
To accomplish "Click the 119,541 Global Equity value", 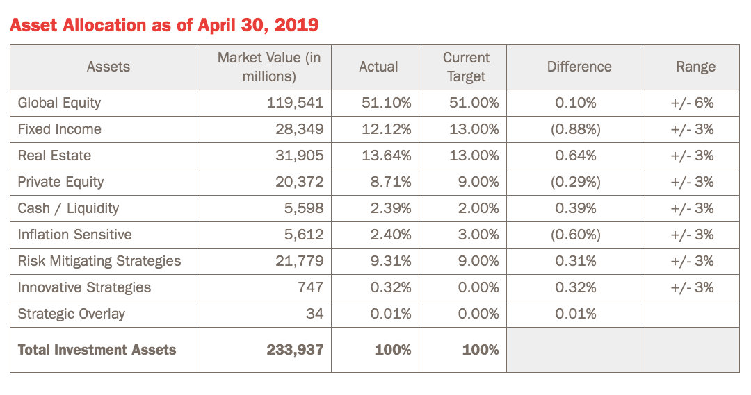I will [x=295, y=103].
